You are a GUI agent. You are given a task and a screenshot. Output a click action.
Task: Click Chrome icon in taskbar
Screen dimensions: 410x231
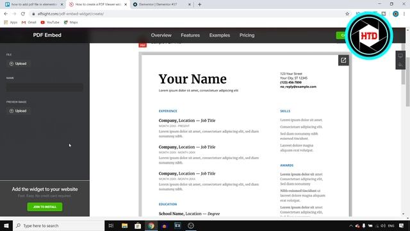[x=151, y=225]
